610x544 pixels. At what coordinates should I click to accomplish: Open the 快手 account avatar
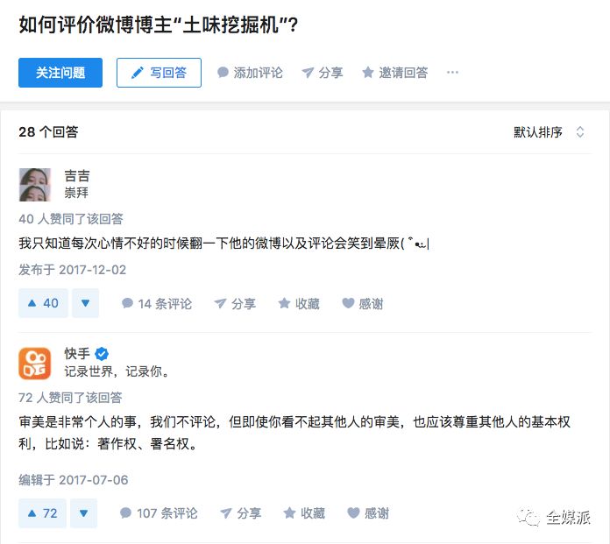[34, 363]
